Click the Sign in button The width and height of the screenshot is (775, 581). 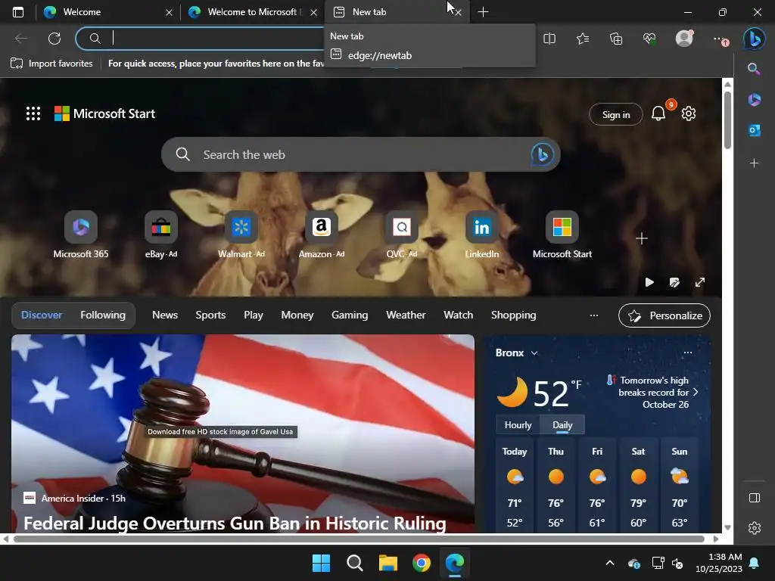pos(616,115)
